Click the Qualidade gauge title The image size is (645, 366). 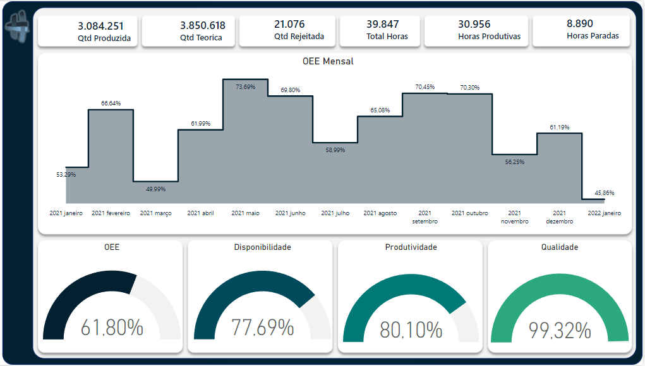click(560, 247)
